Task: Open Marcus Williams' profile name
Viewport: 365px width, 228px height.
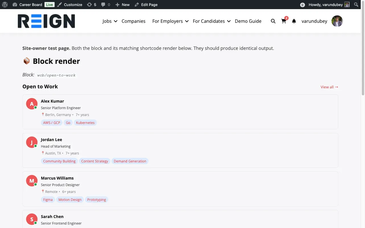Action: click(57, 178)
